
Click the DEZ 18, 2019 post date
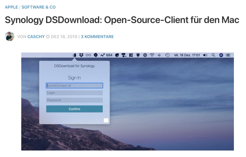pos(64,37)
